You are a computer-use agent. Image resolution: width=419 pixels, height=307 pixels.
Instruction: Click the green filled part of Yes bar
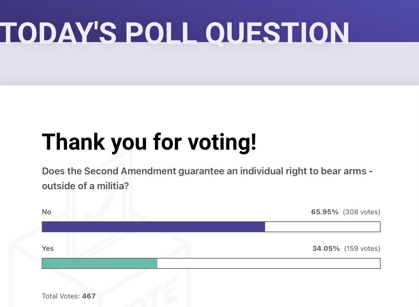tap(99, 264)
